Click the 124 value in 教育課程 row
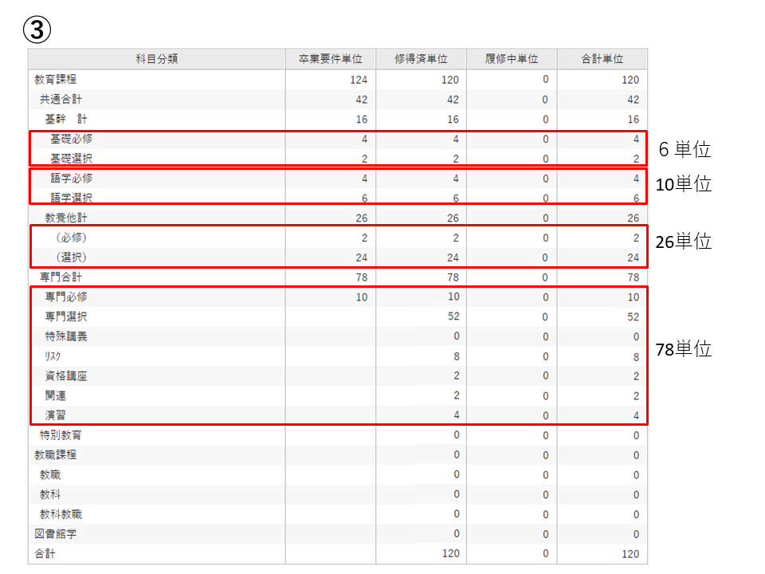Viewport: 765px width, 574px height. 357,80
